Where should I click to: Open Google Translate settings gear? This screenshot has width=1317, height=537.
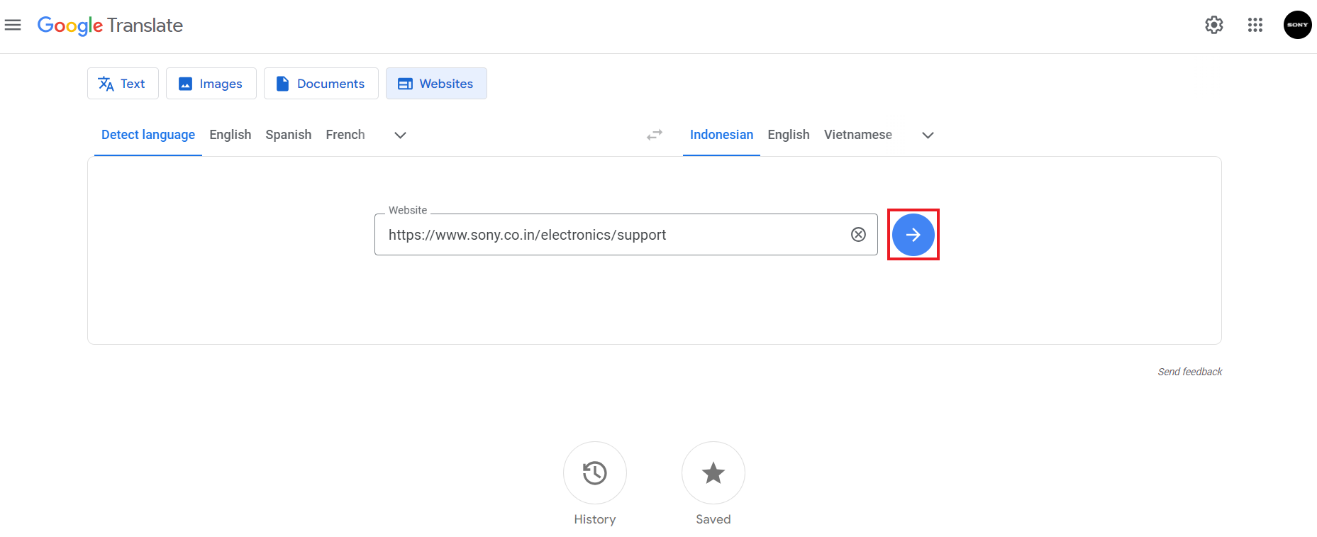(x=1213, y=26)
